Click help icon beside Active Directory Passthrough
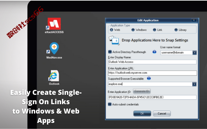 click(154, 52)
